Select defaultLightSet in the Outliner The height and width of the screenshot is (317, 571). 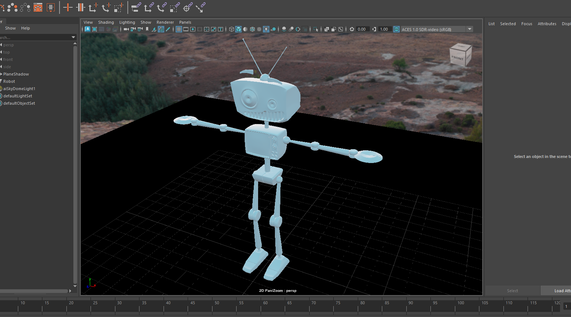pyautogui.click(x=18, y=96)
